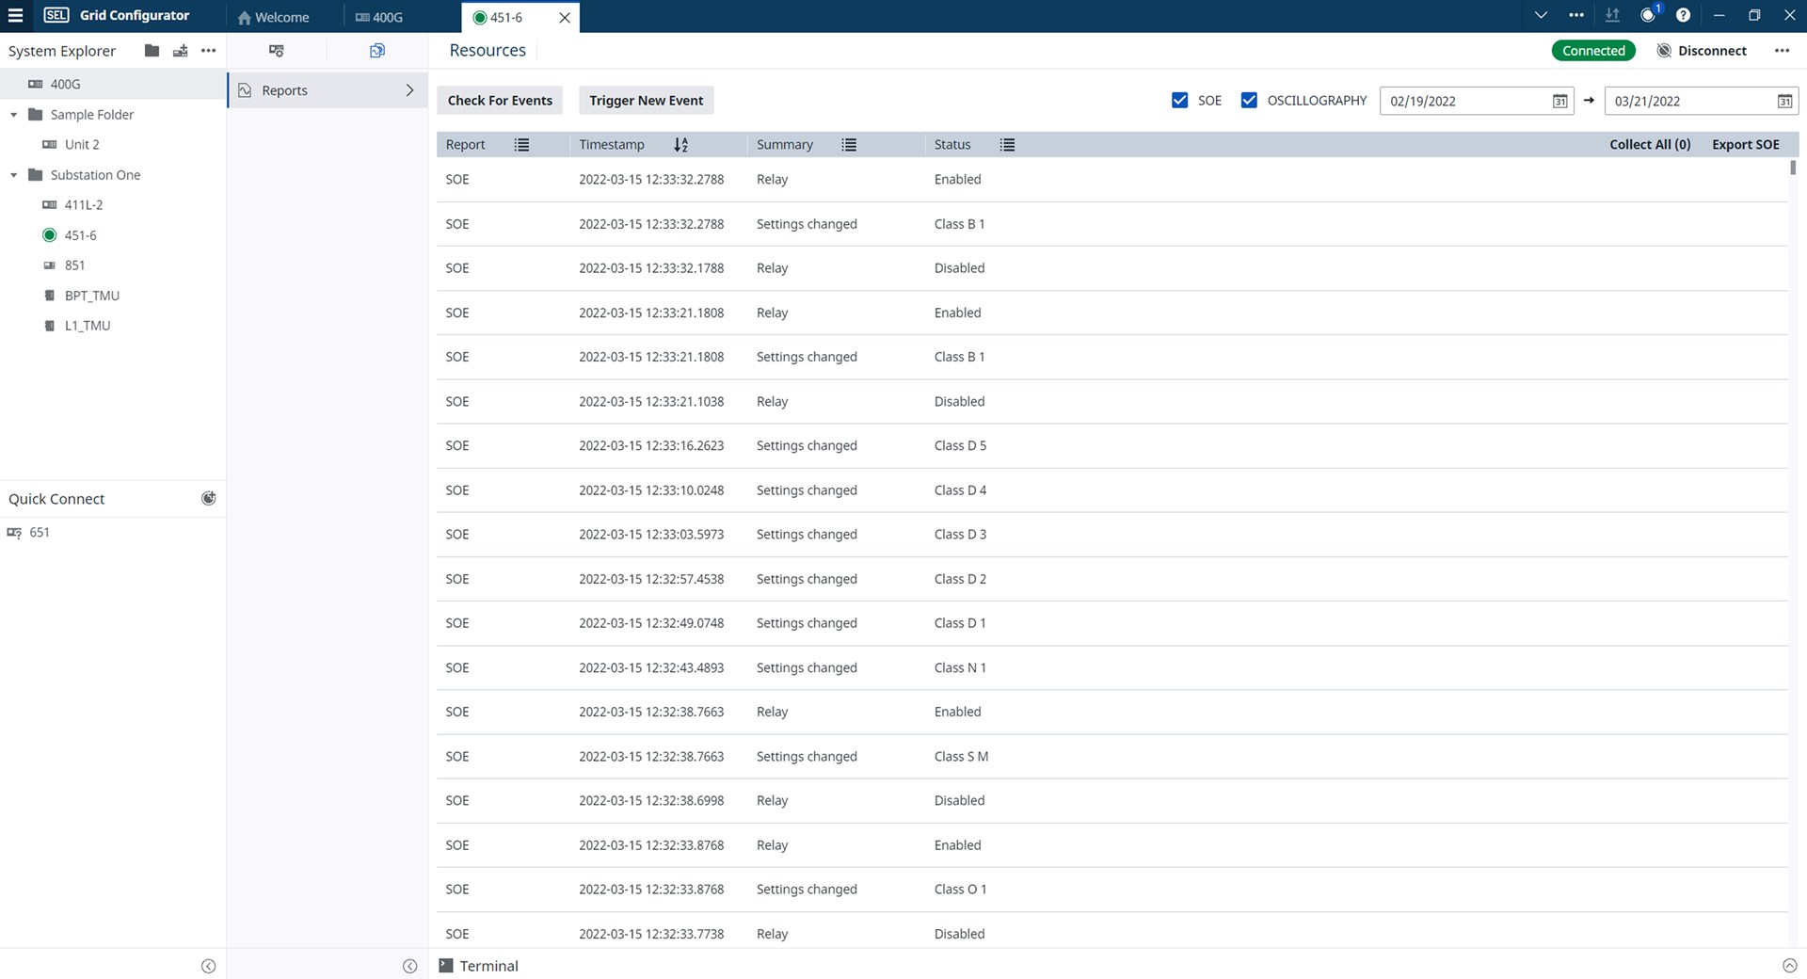The width and height of the screenshot is (1807, 979).
Task: Click the Connected status badge
Action: pos(1593,51)
